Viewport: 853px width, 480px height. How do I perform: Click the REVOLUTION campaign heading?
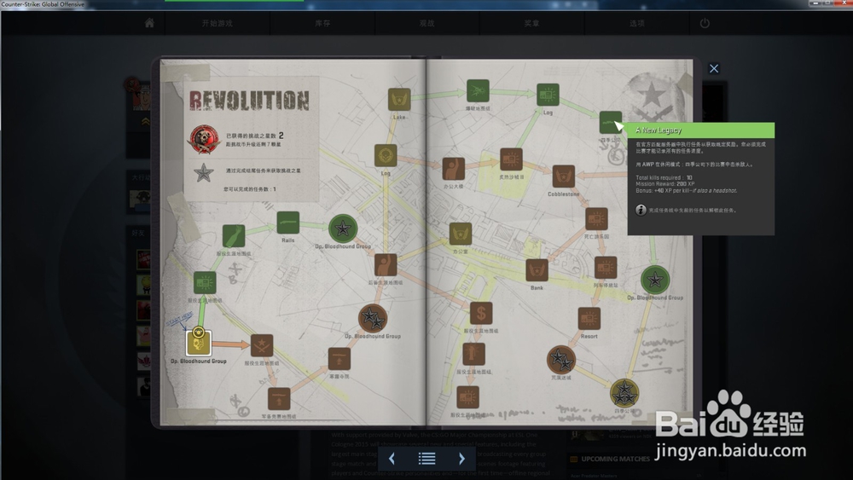click(x=249, y=101)
